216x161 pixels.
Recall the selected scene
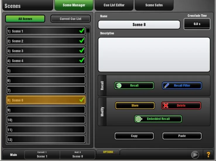134,86
